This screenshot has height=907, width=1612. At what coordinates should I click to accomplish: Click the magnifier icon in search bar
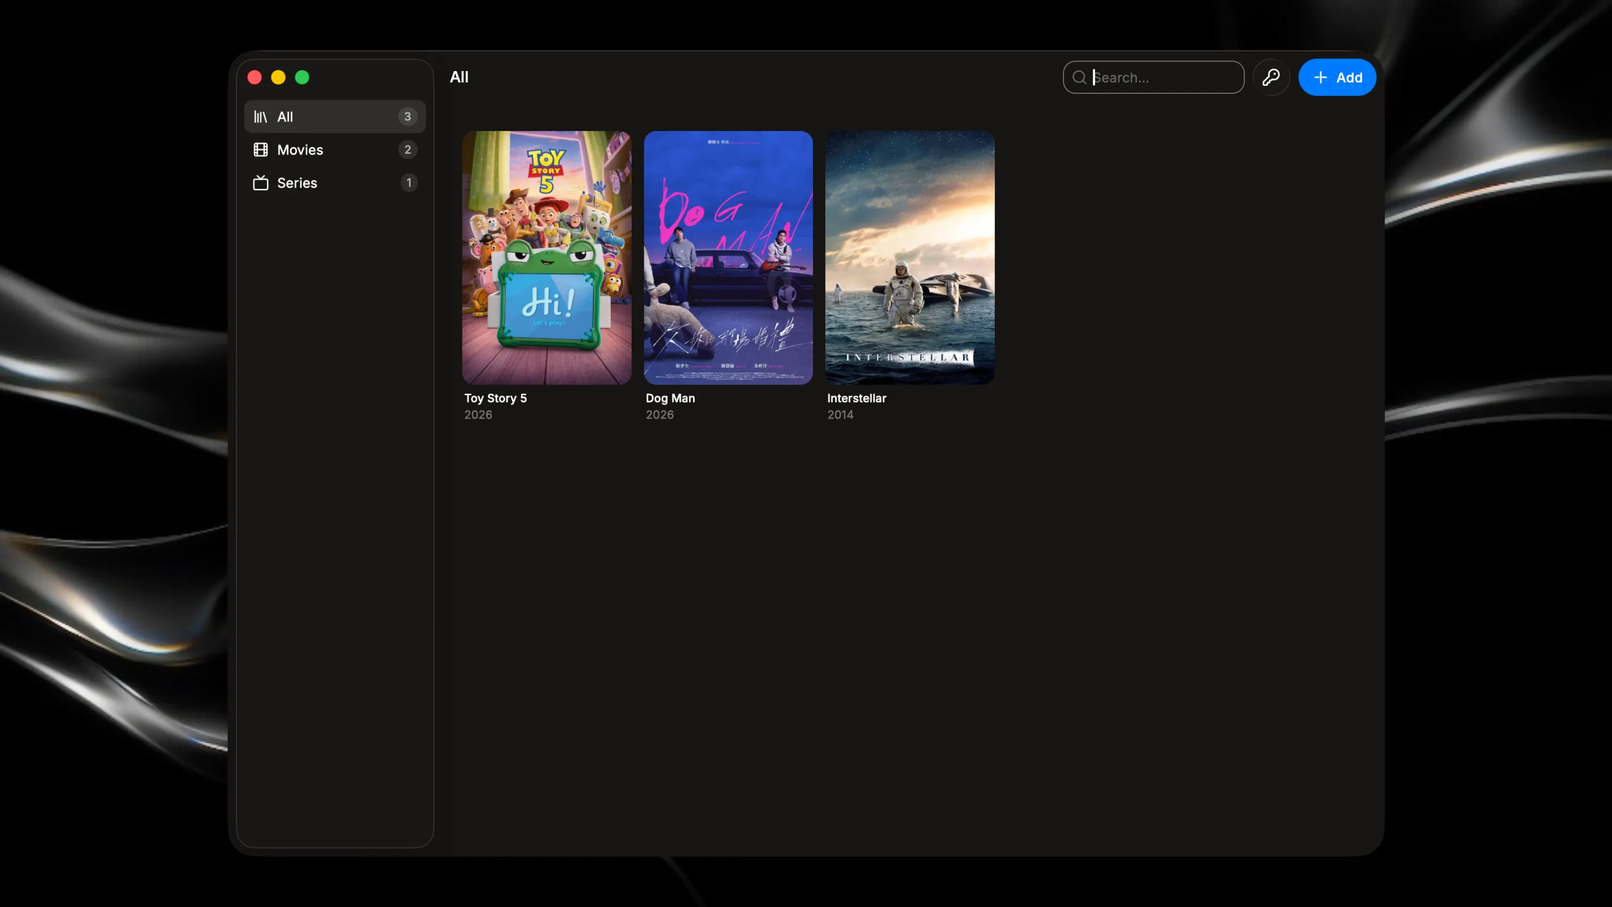(x=1079, y=78)
